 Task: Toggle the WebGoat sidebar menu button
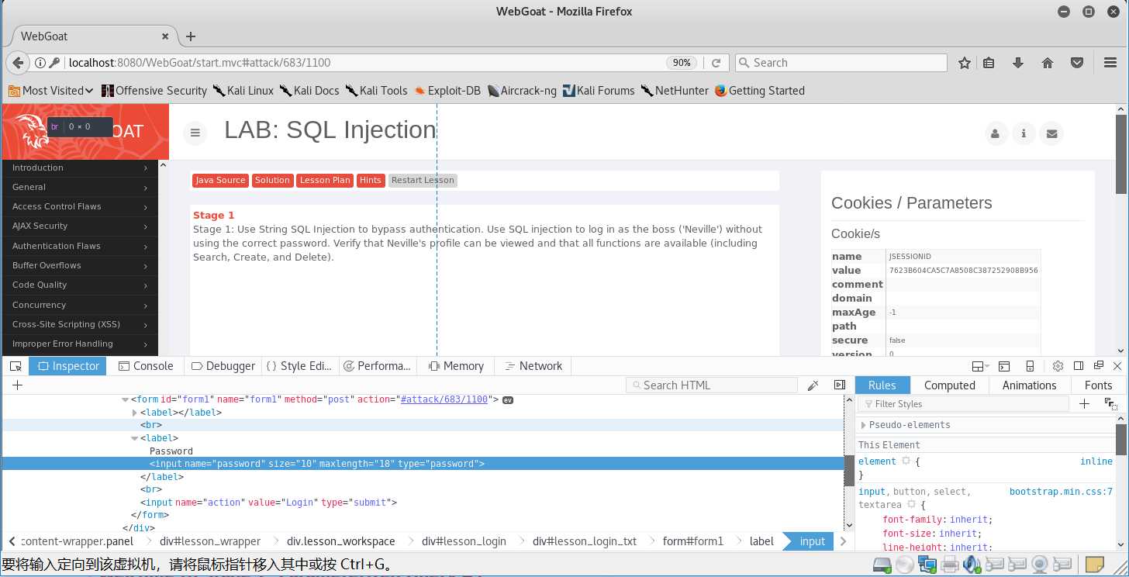point(195,133)
